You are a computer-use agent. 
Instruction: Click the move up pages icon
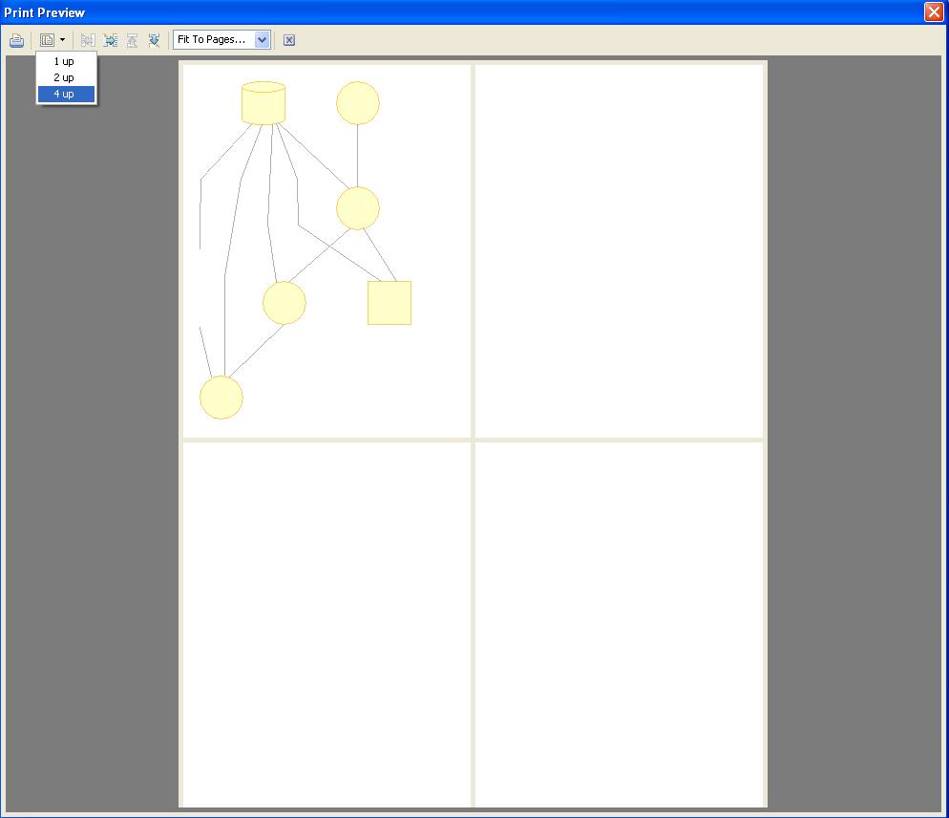pos(132,40)
